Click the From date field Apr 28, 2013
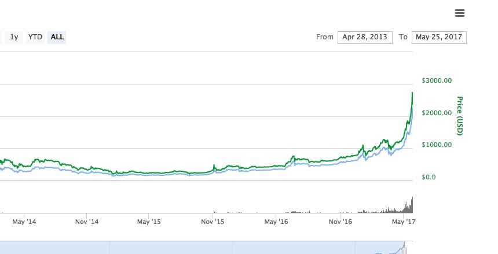The width and height of the screenshot is (498, 254). [365, 37]
